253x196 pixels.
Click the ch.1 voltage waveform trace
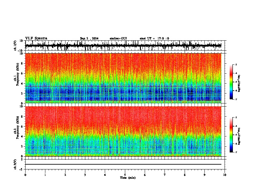click(x=123, y=45)
